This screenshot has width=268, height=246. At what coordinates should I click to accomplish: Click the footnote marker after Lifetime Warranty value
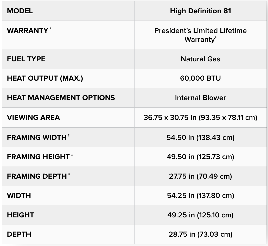(x=215, y=37)
